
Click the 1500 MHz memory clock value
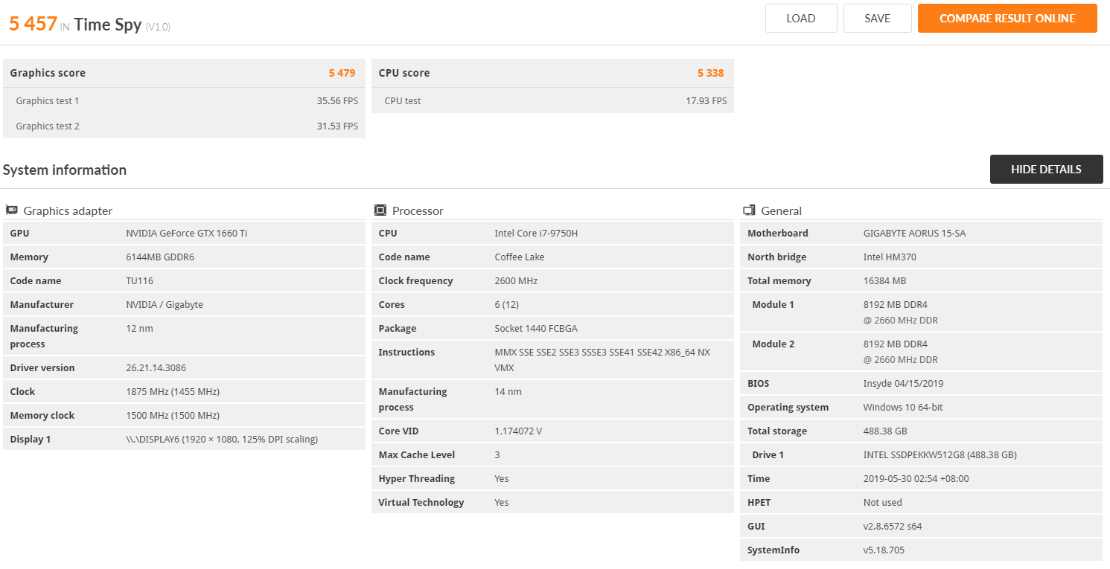point(173,415)
